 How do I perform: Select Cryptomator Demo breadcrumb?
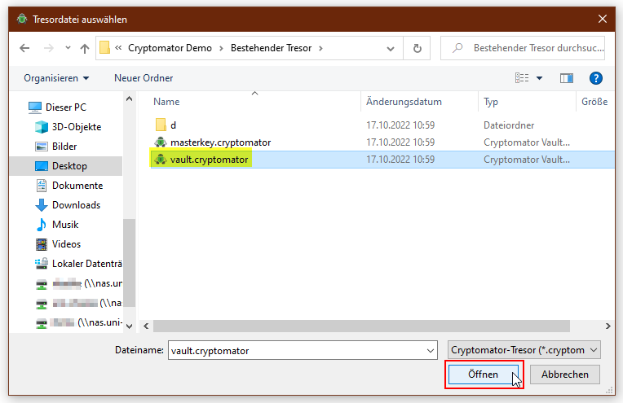(170, 48)
